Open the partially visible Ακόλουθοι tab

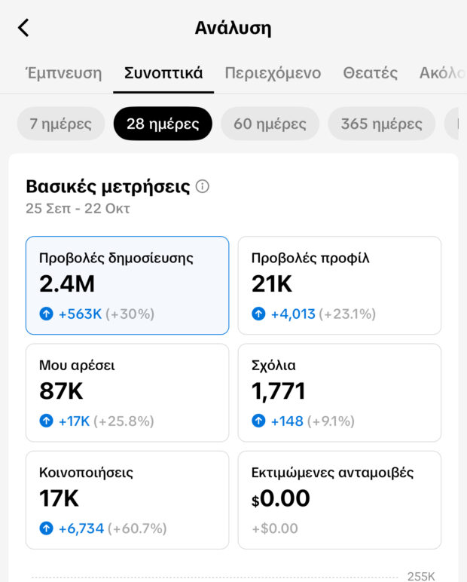tap(443, 73)
